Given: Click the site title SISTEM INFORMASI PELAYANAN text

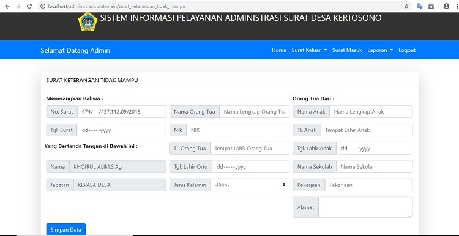Looking at the screenshot, I should pos(241,18).
